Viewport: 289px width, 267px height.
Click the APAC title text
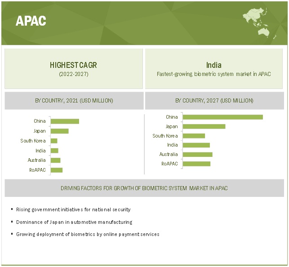coord(31,21)
